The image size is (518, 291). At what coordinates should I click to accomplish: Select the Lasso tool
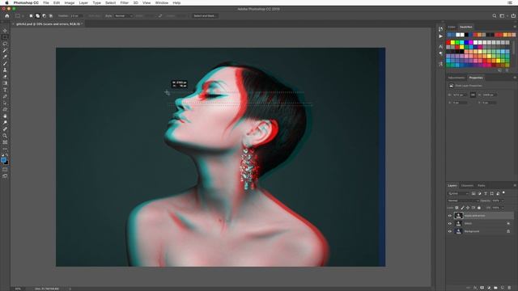coord(5,44)
